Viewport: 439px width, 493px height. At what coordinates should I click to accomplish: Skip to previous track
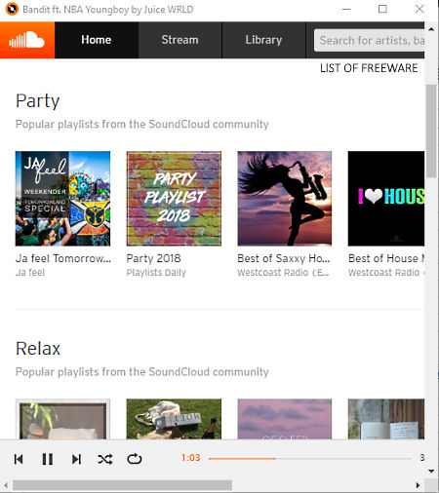[19, 459]
